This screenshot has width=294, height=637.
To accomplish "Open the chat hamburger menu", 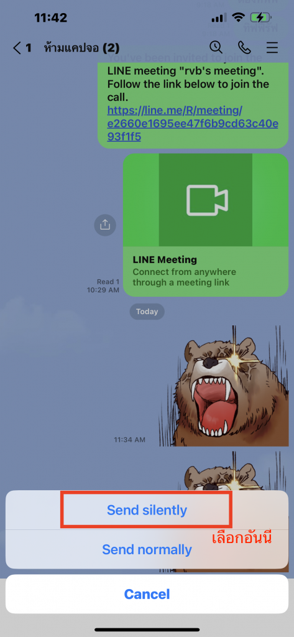I will click(x=272, y=47).
